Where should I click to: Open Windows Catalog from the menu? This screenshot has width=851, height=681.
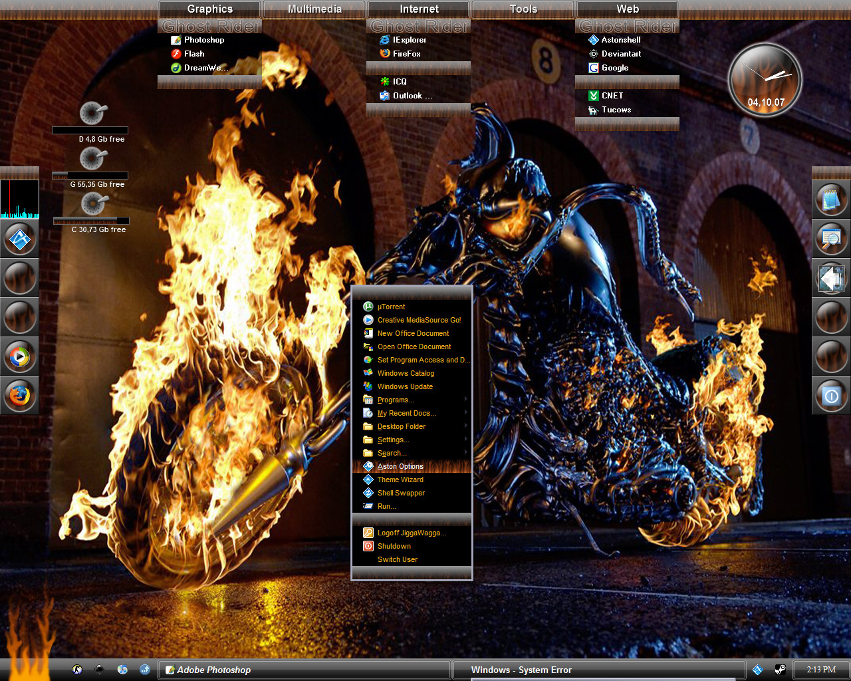pyautogui.click(x=412, y=373)
